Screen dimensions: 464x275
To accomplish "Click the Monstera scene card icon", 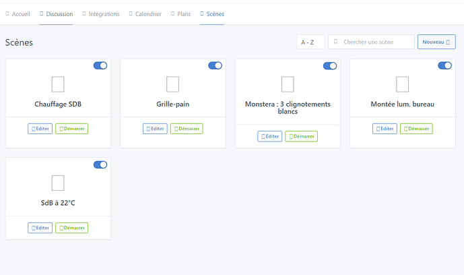I will (288, 84).
